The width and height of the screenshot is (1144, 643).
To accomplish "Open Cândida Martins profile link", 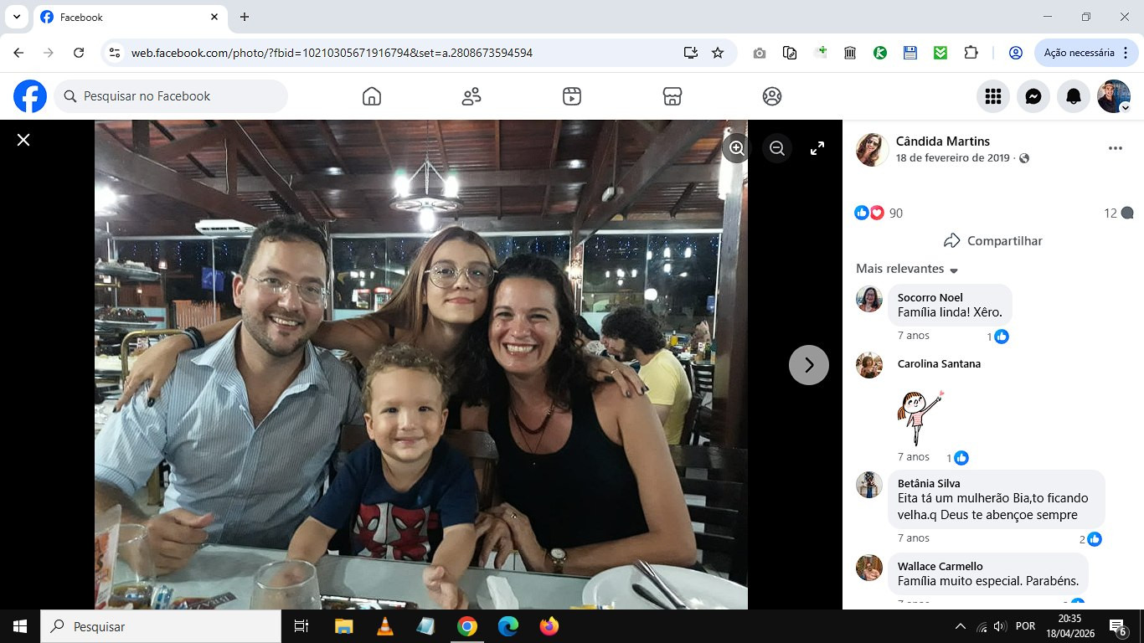I will (x=943, y=141).
